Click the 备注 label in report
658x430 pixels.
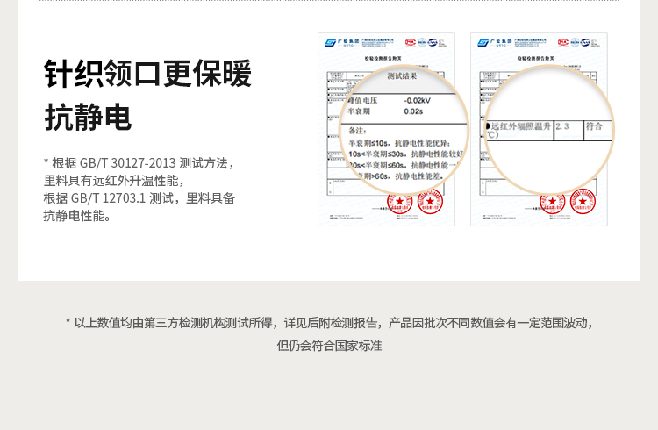click(x=358, y=131)
